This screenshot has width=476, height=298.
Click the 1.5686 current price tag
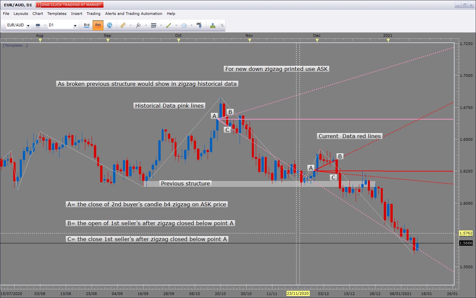466,243
